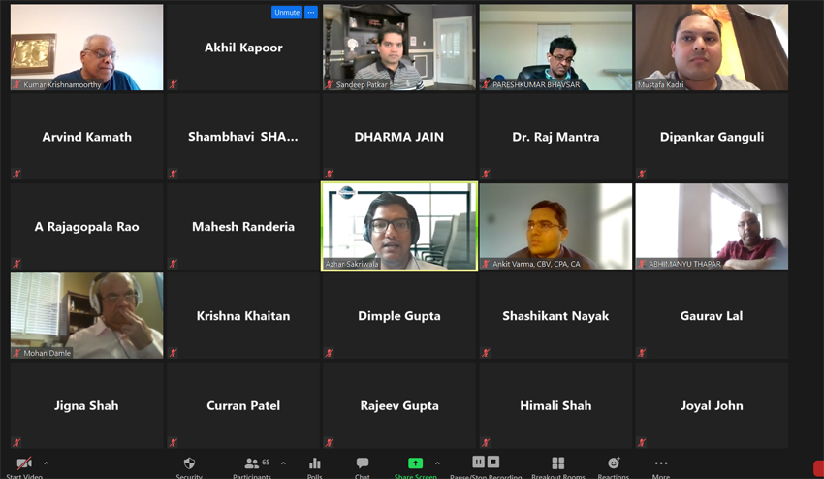Click the green Share Screen icon
The width and height of the screenshot is (824, 479).
[415, 463]
